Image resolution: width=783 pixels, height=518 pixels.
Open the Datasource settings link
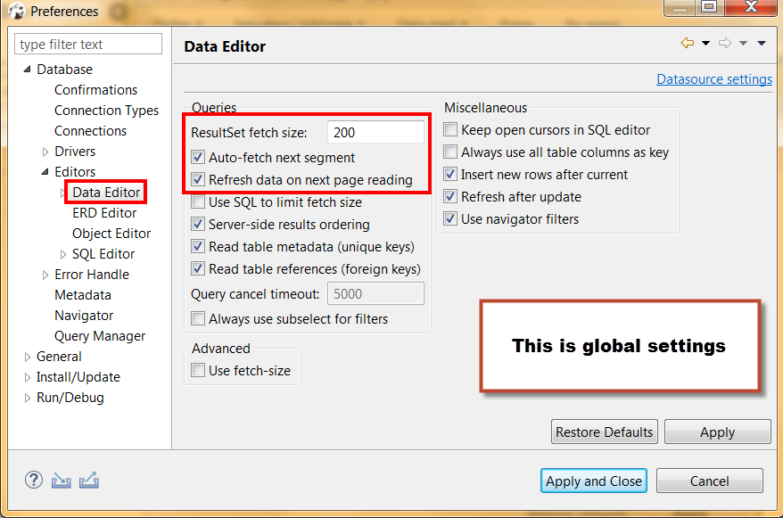713,78
